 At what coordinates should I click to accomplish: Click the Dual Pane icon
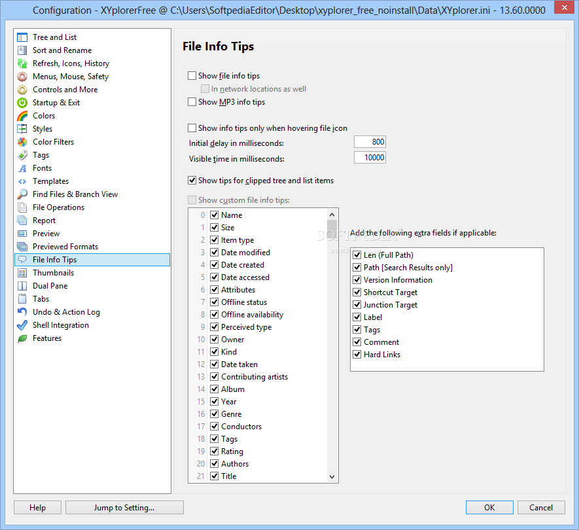click(x=22, y=286)
